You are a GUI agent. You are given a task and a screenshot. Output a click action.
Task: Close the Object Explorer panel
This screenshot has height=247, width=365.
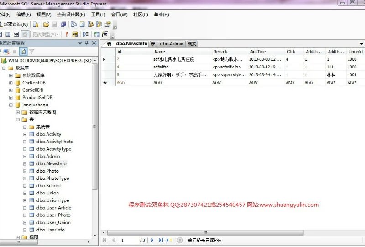[94, 43]
